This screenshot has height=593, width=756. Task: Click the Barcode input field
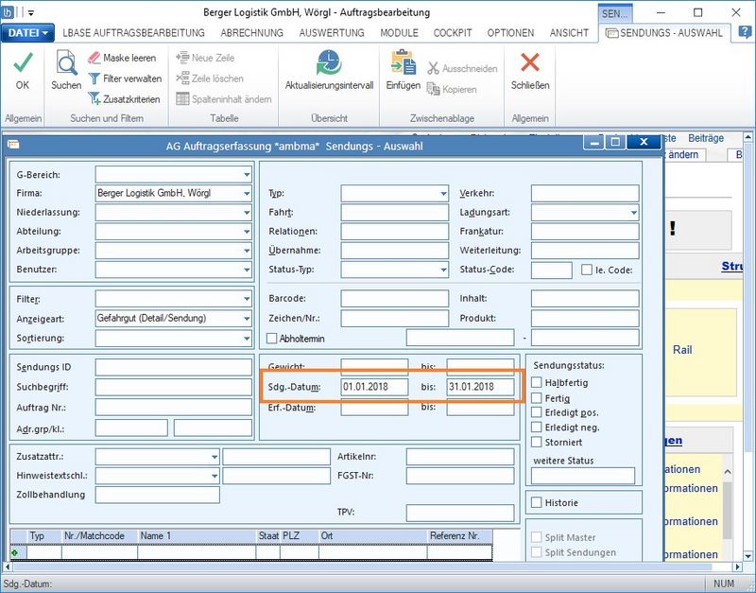(394, 299)
